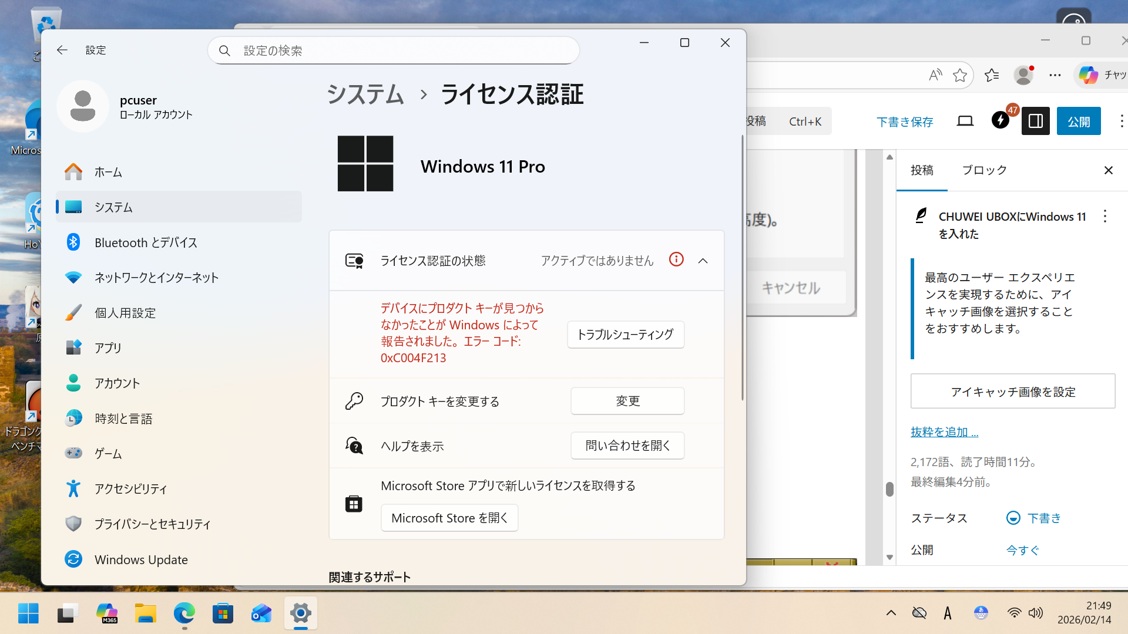Open Microsoft Store from the taskbar

click(223, 613)
